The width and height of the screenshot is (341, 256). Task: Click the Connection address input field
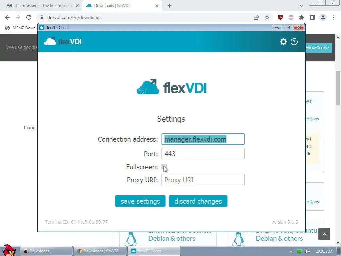point(203,139)
